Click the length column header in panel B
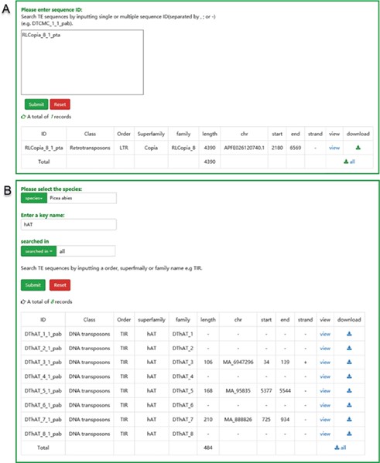The height and width of the screenshot is (463, 380). [x=208, y=319]
